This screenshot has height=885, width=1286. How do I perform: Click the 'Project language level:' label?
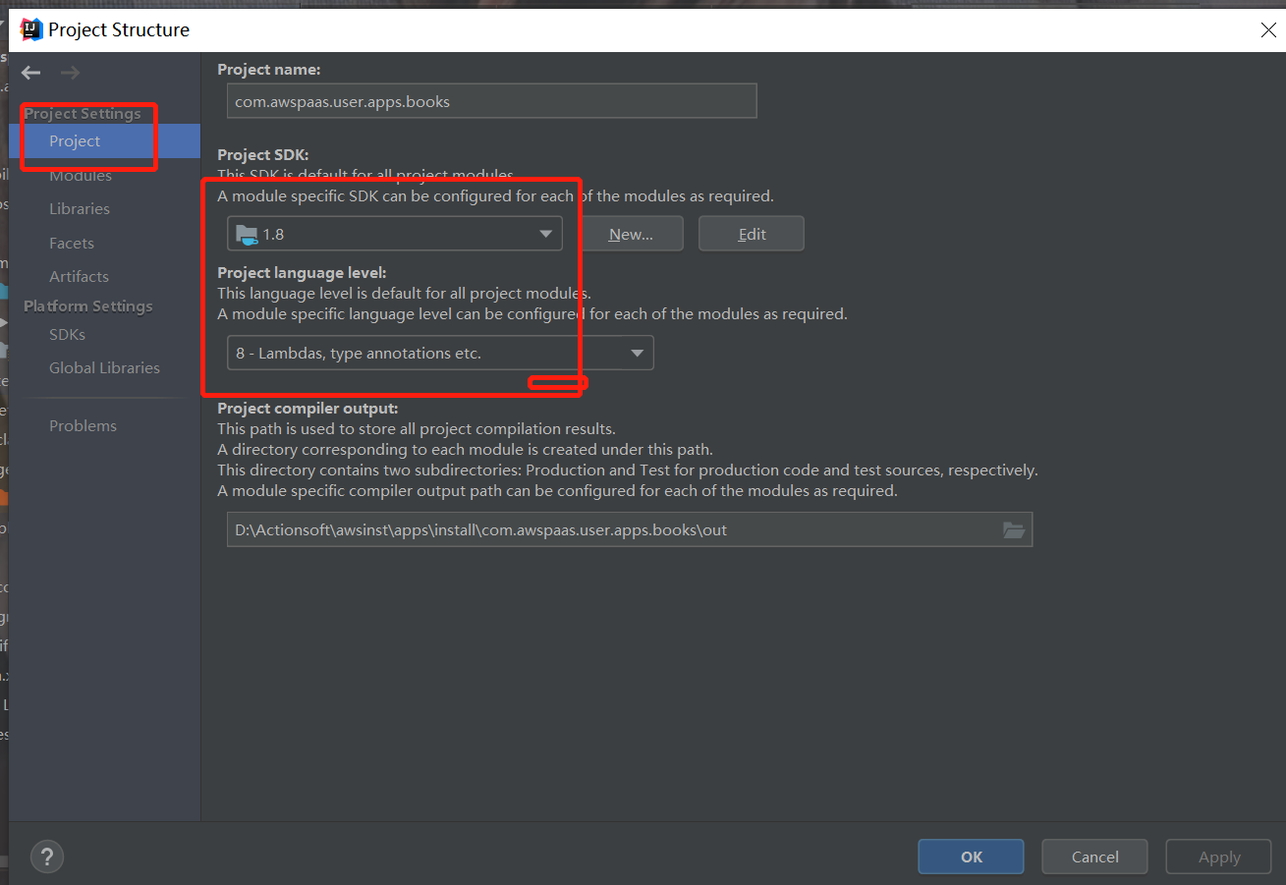point(302,272)
